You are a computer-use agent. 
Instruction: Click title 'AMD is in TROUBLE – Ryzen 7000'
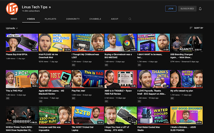point(118,92)
